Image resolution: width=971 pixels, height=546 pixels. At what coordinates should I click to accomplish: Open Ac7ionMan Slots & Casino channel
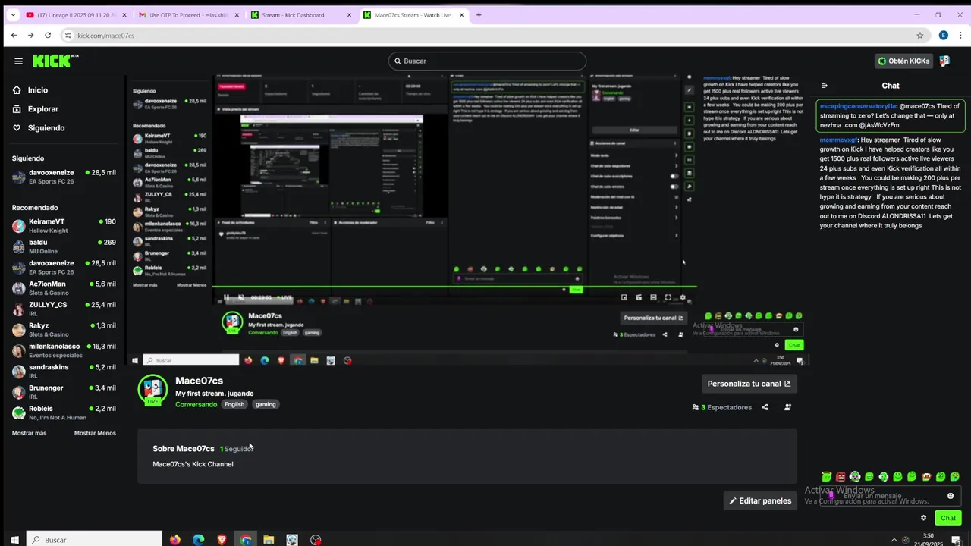tap(64, 288)
